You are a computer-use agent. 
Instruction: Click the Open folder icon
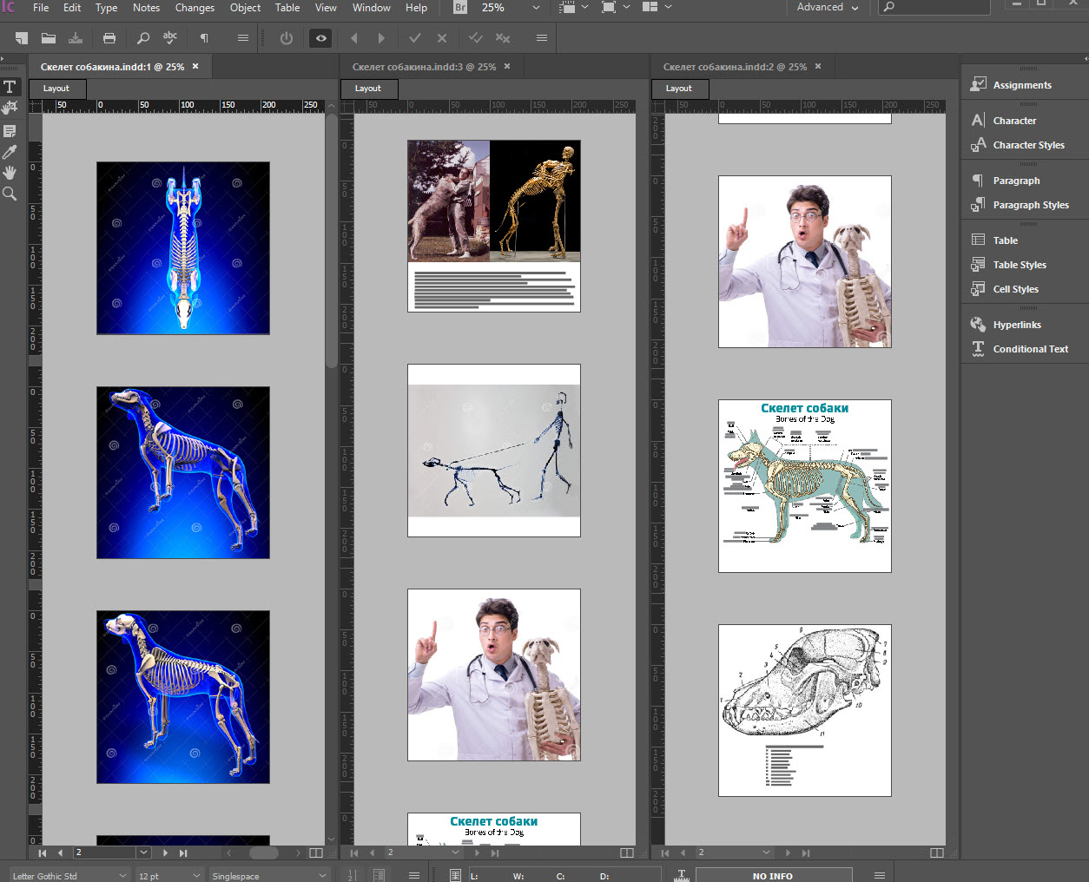tap(49, 38)
